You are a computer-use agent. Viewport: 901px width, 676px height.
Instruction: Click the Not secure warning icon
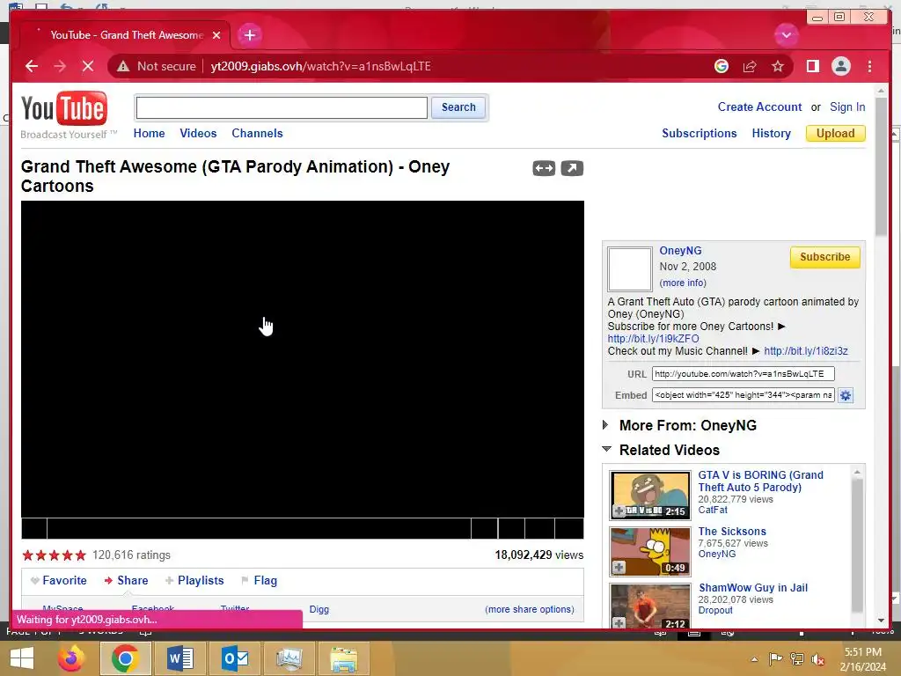123,66
